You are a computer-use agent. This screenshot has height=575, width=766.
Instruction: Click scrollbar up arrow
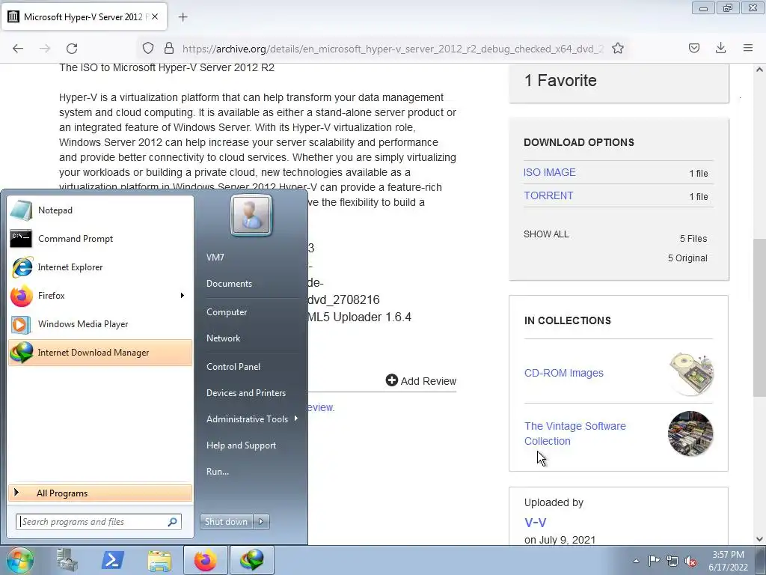click(759, 70)
